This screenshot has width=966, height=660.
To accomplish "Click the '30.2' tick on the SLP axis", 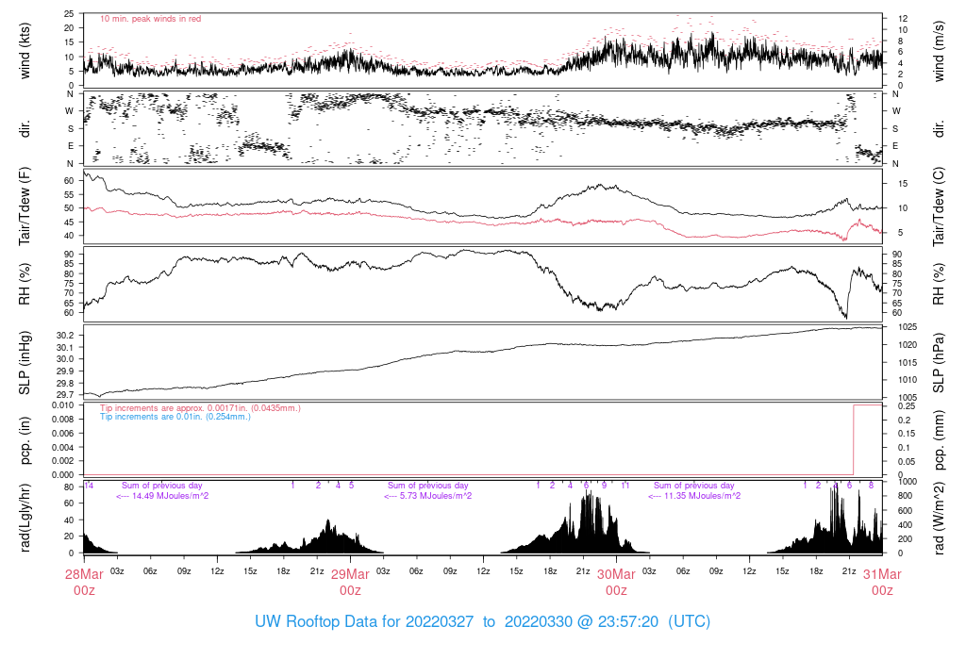I will tap(65, 336).
